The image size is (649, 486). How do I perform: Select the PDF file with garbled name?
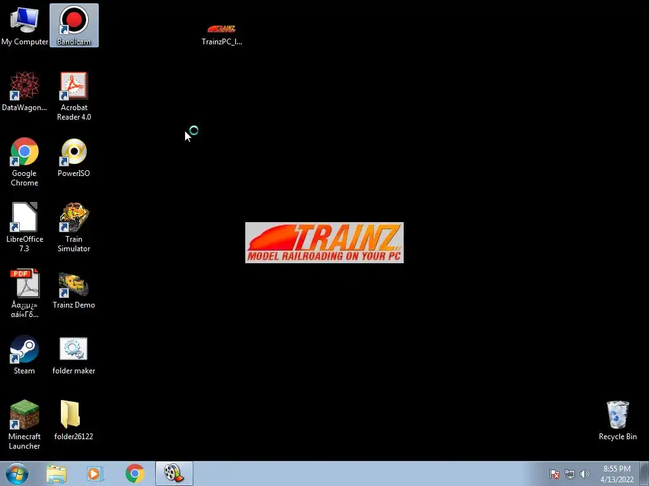25,293
